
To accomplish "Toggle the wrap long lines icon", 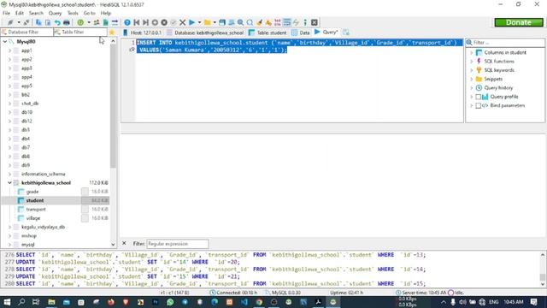I will (x=287, y=22).
